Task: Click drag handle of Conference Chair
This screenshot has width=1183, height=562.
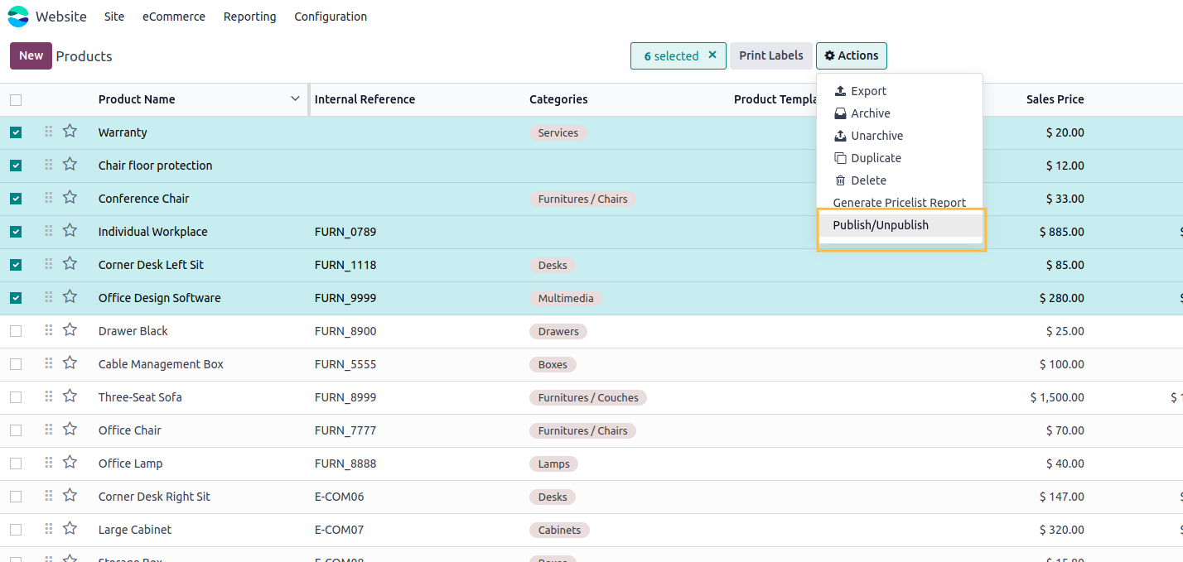Action: (x=49, y=198)
